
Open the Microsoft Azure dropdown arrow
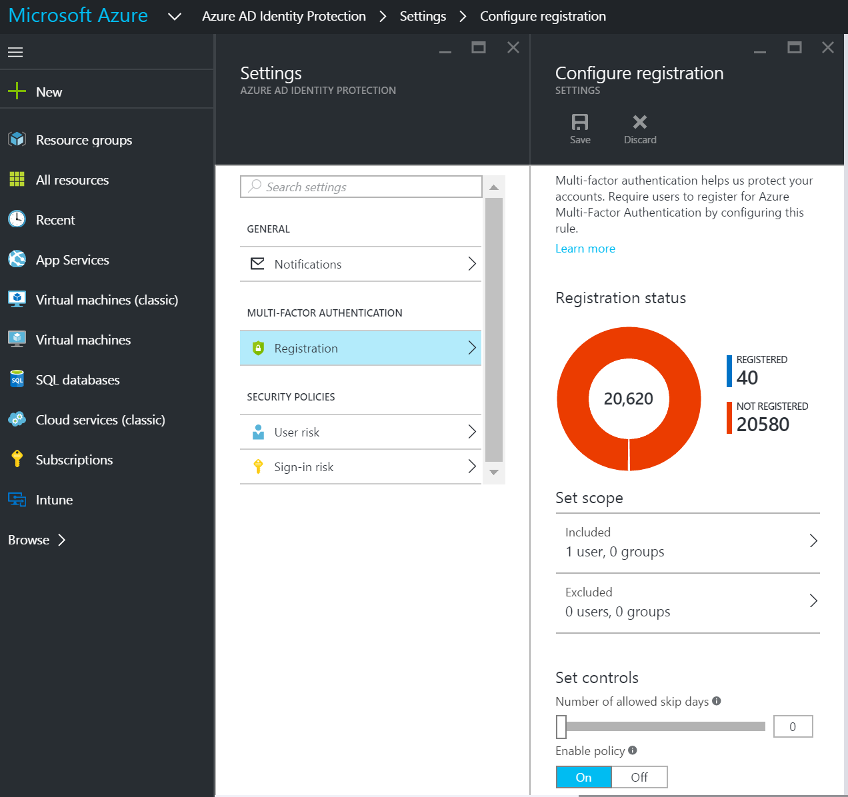pos(175,17)
